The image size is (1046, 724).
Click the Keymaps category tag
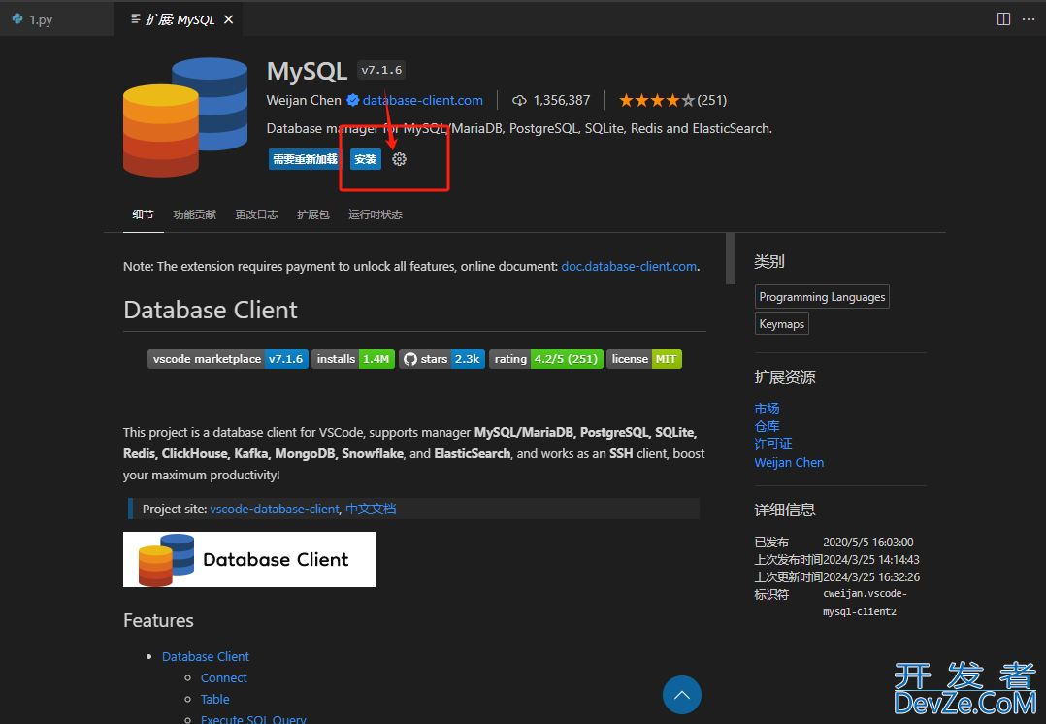(x=782, y=323)
